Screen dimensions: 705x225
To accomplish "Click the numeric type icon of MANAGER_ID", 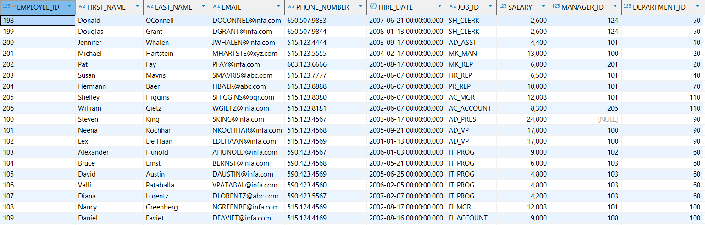I will 556,7.
